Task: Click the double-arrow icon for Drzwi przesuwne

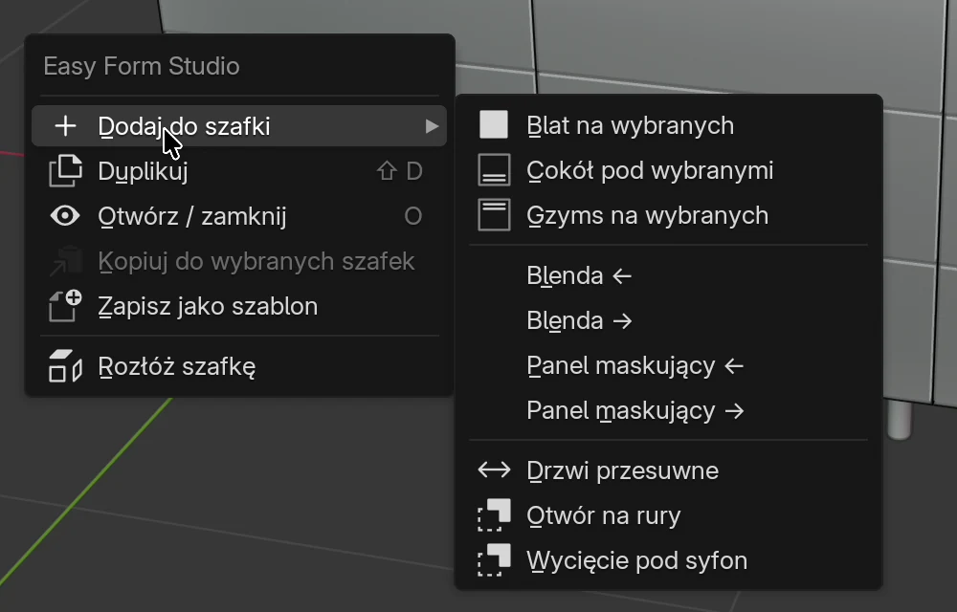Action: 494,470
